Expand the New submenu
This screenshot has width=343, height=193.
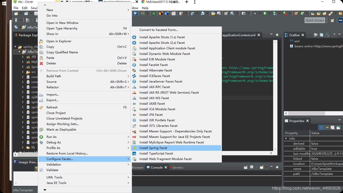(85, 10)
